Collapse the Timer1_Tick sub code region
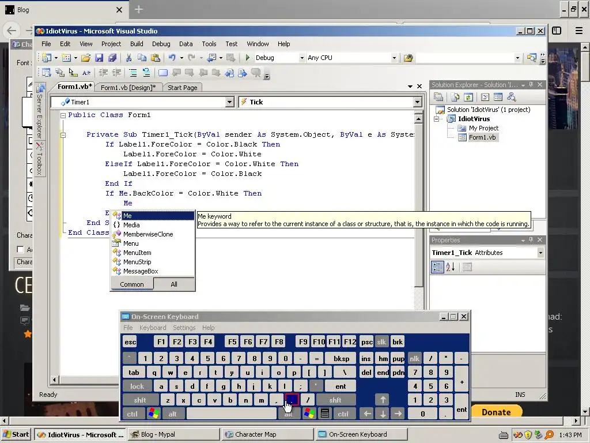This screenshot has height=443, width=590. tap(63, 135)
